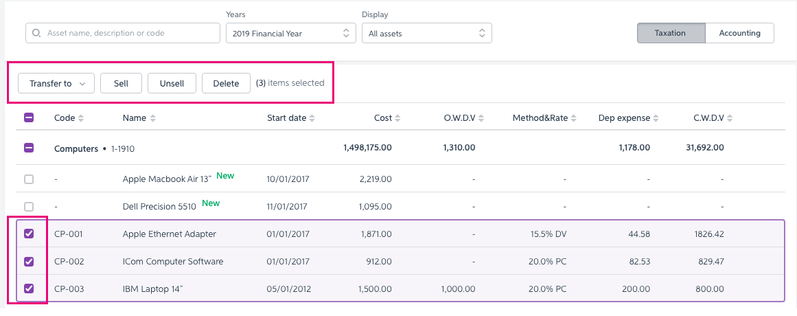Uncheck the Apple Ethernet Adapter row checkbox
This screenshot has width=797, height=316.
(29, 234)
